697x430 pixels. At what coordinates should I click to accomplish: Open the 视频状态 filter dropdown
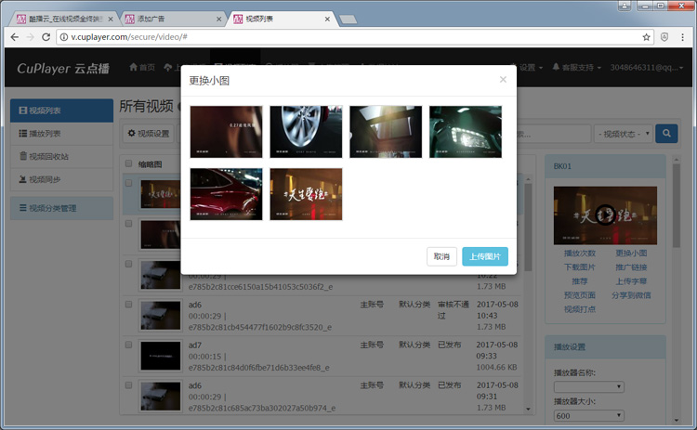[622, 134]
